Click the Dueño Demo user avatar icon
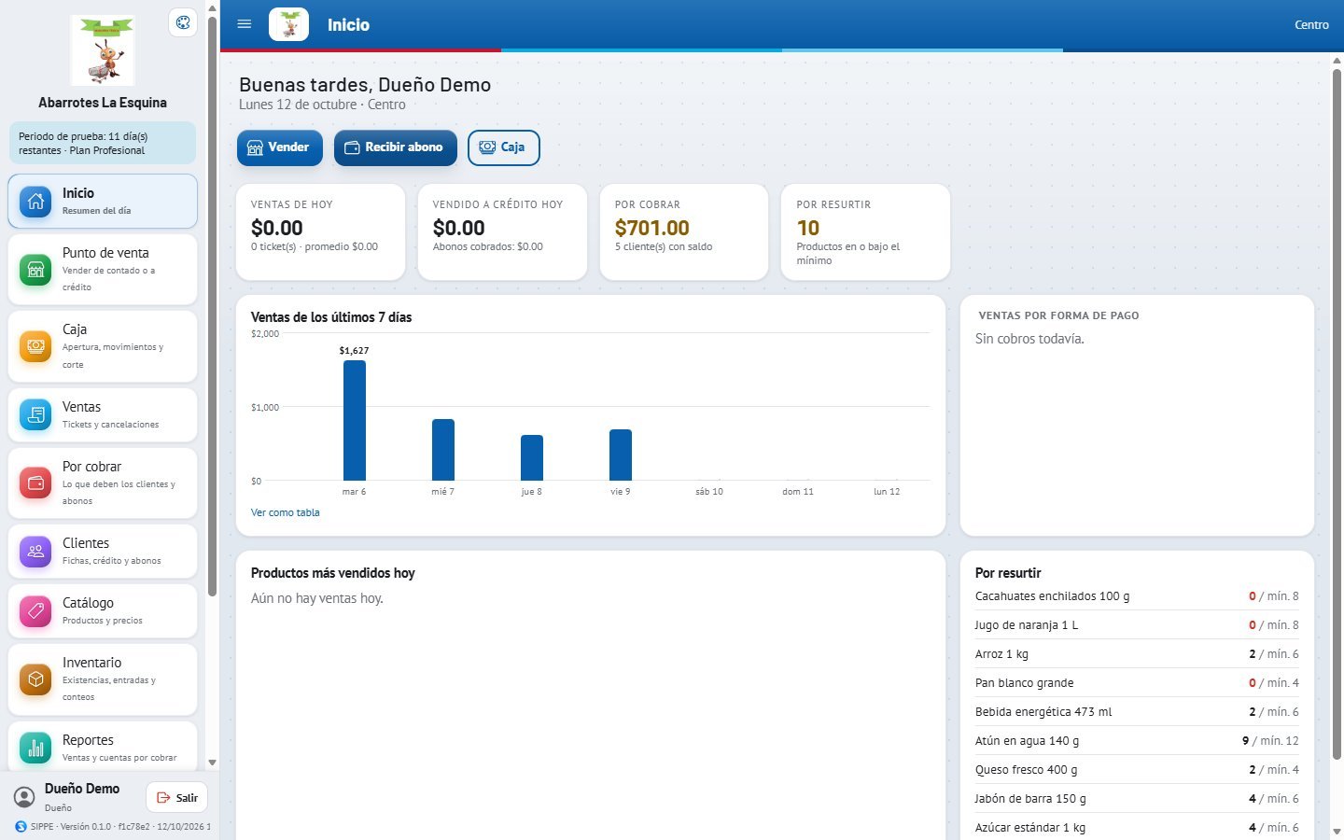Screen dimensions: 1344x840 point(24,797)
